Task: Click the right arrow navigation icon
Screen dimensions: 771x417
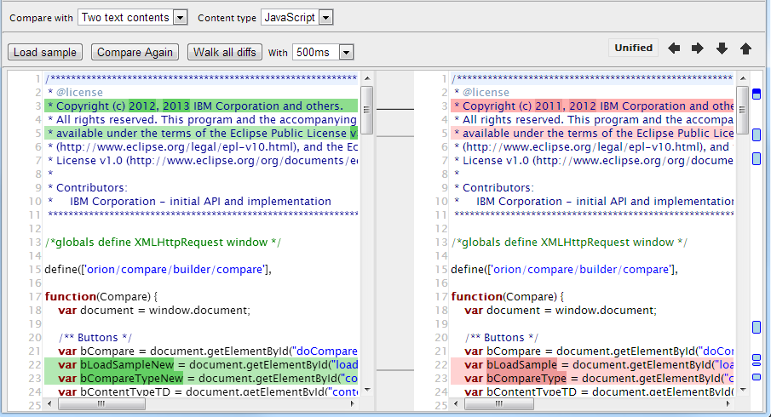Action: 698,49
